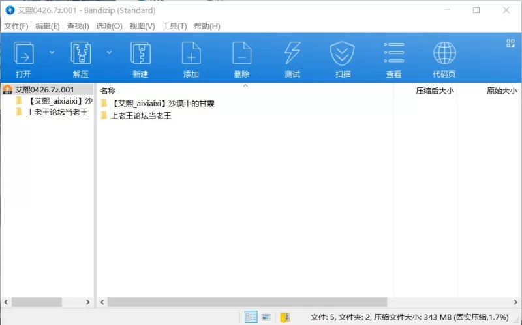Viewport: 522px width, 325px height.
Task: Click right arrow of tree pane scrollbar
Action: [x=88, y=302]
